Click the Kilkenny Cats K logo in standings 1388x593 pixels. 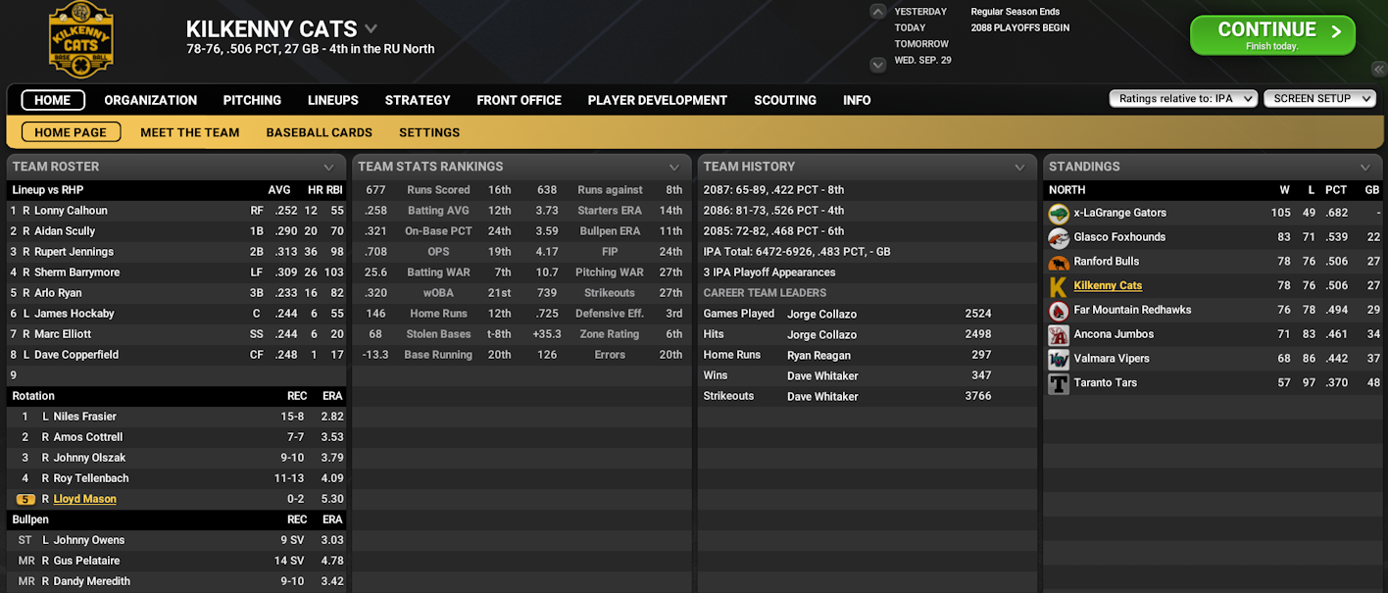1058,286
